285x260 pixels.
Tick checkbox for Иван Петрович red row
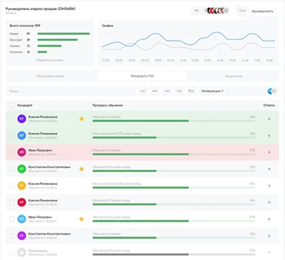pyautogui.click(x=12, y=152)
